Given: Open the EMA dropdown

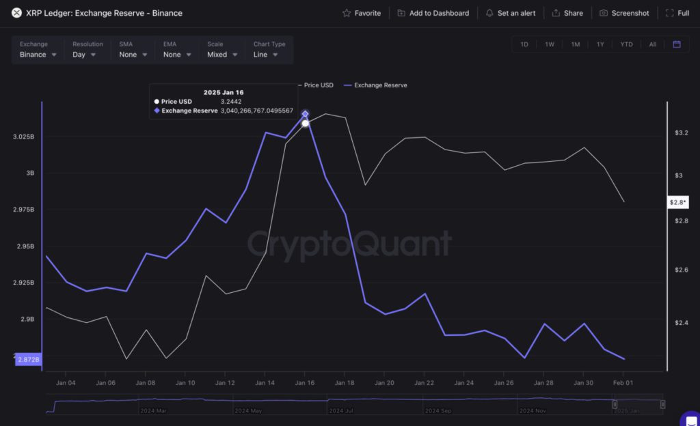Looking at the screenshot, I should tap(177, 49).
